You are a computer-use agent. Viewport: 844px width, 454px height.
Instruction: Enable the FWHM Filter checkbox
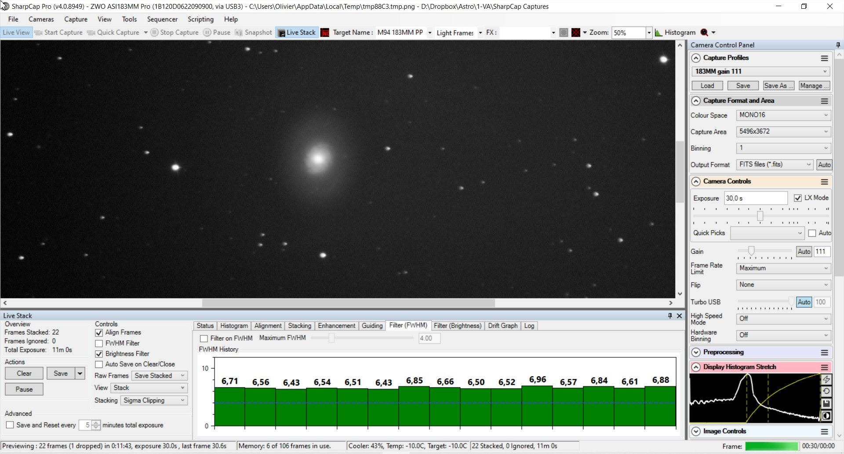(x=99, y=343)
